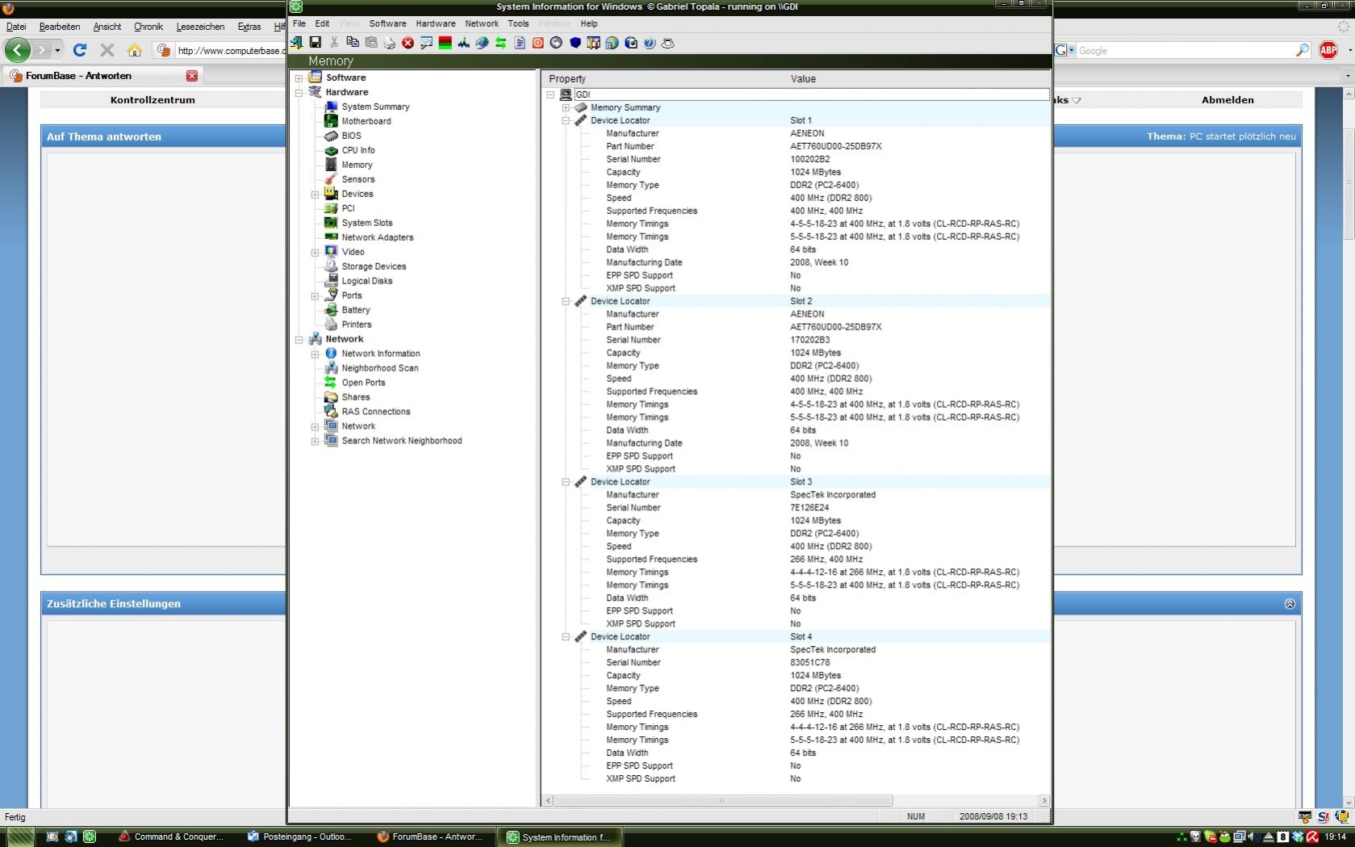Expand the Memory Summary node
The height and width of the screenshot is (847, 1355).
point(566,107)
